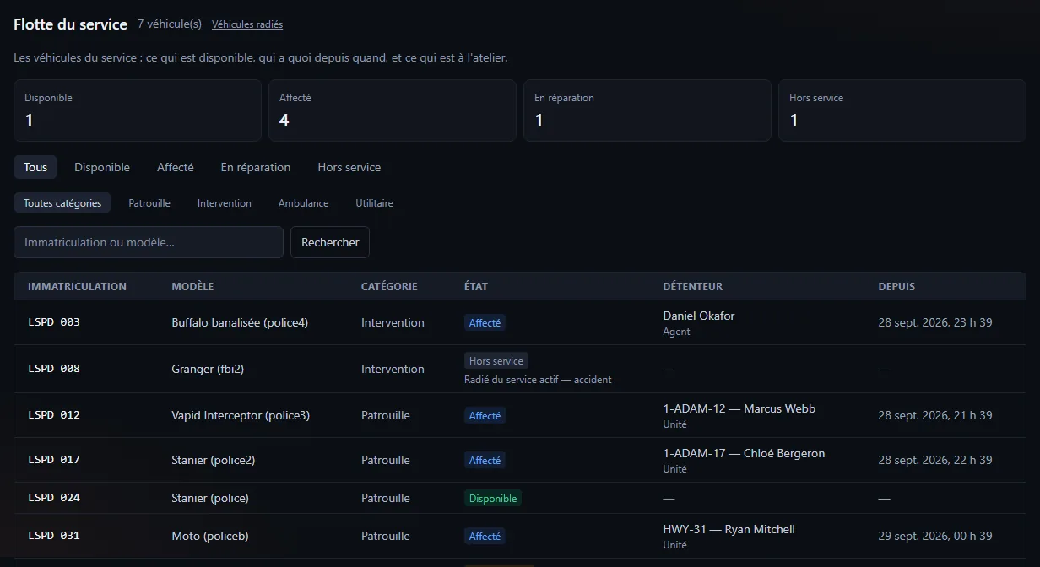Choose the Ambulance category filter
1040x567 pixels.
[304, 203]
